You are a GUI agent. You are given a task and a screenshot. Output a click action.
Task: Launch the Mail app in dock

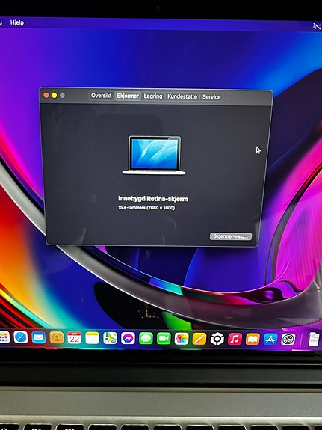point(39,337)
